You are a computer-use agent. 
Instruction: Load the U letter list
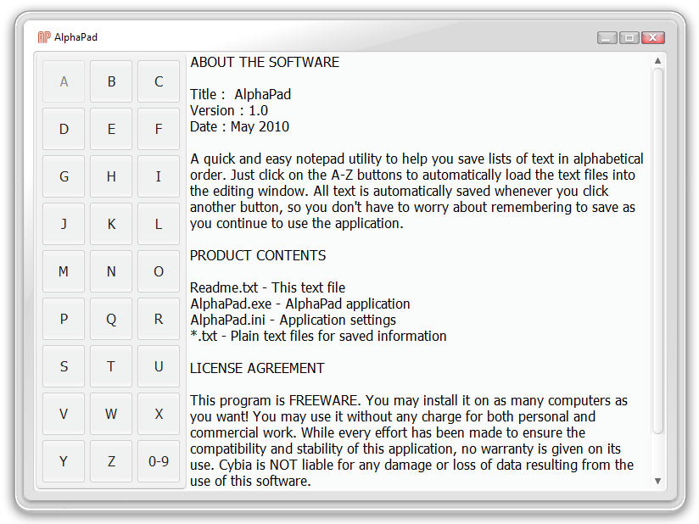(159, 367)
